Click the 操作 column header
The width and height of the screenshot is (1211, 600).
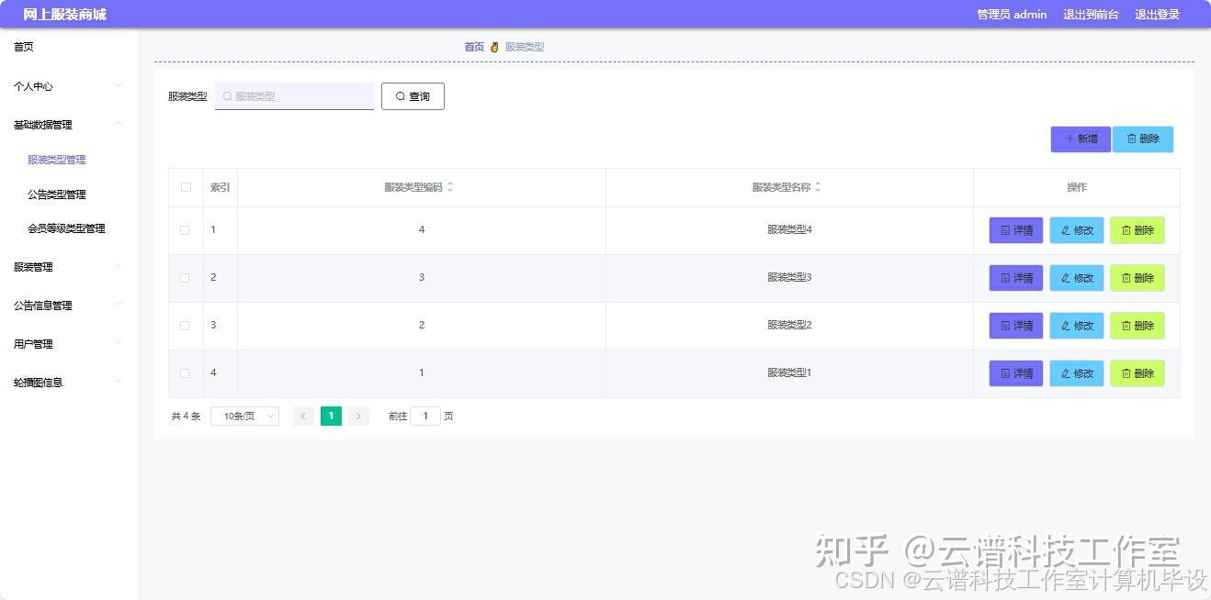[1077, 187]
